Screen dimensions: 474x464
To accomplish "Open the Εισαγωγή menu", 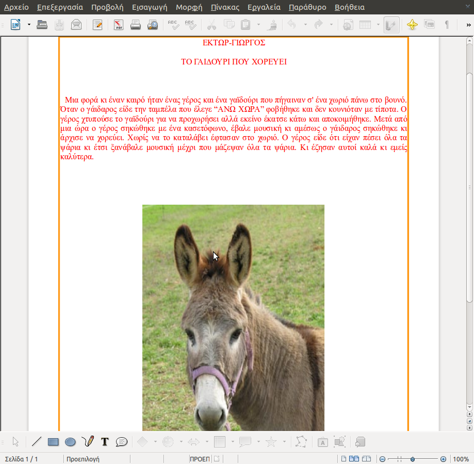I will coord(150,7).
